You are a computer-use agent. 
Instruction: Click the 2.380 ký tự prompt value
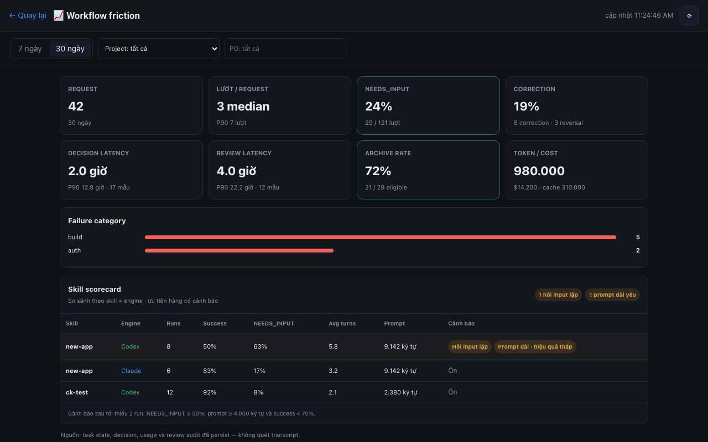click(400, 392)
